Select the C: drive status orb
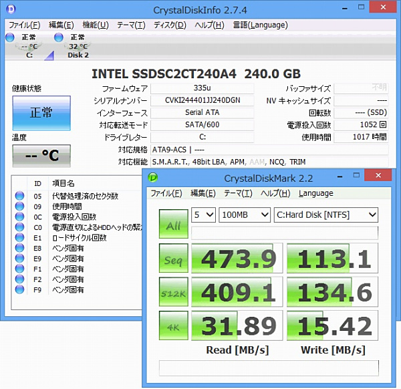The height and width of the screenshot is (389, 401). 10,37
